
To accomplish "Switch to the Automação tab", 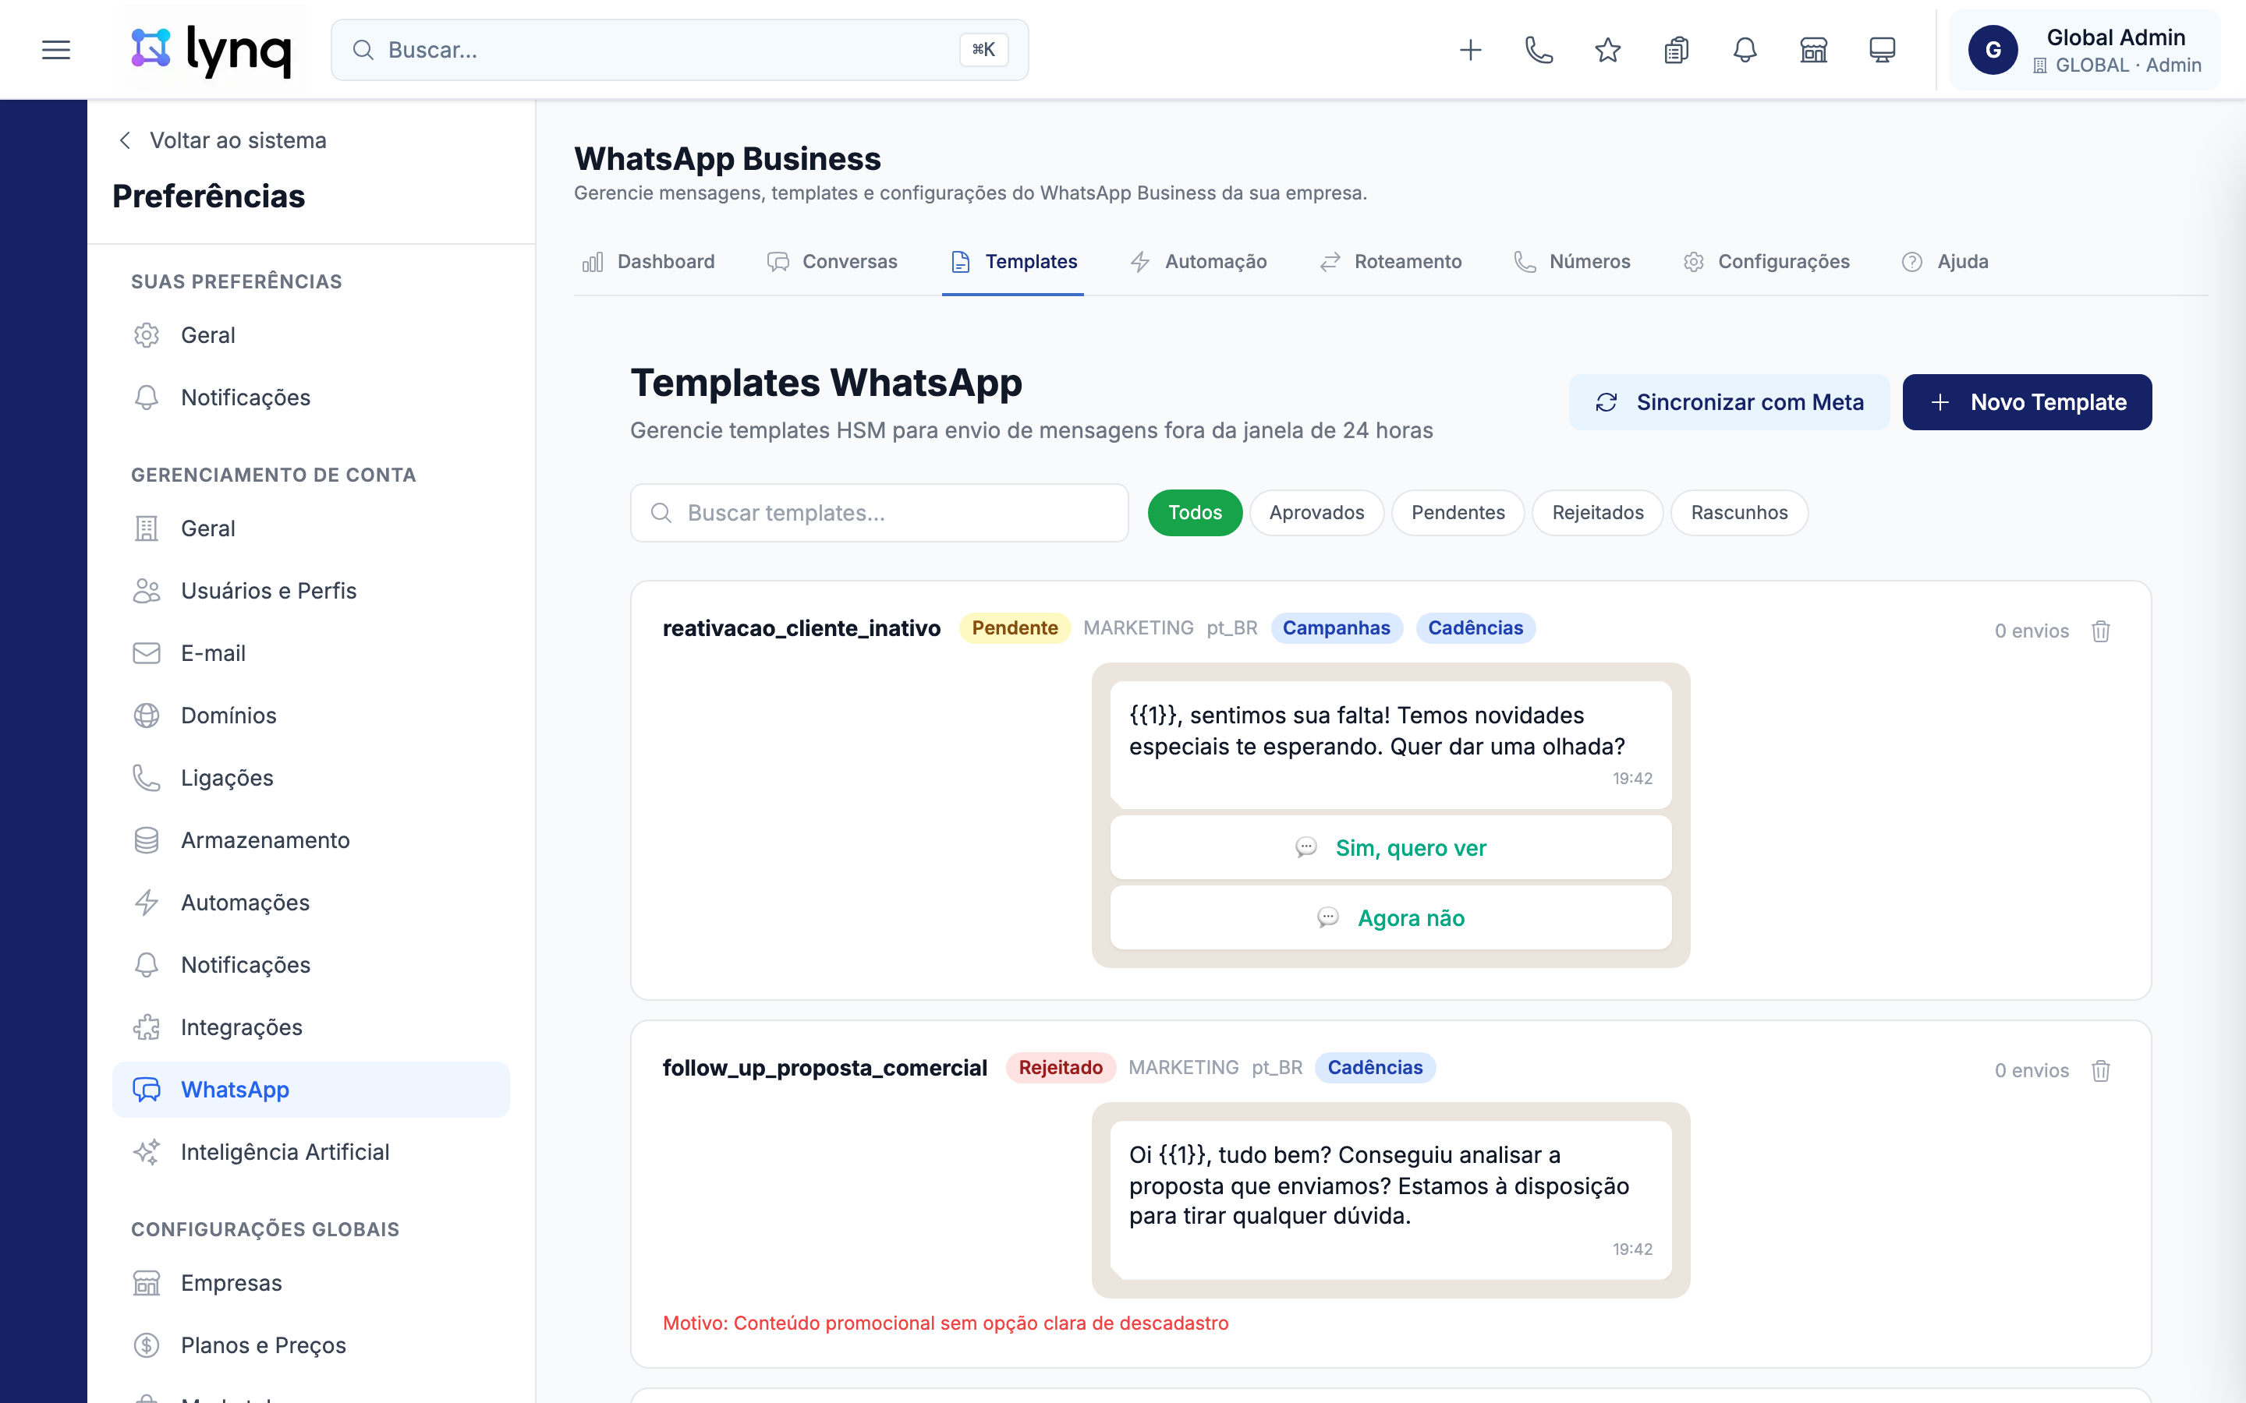I will [x=1198, y=262].
